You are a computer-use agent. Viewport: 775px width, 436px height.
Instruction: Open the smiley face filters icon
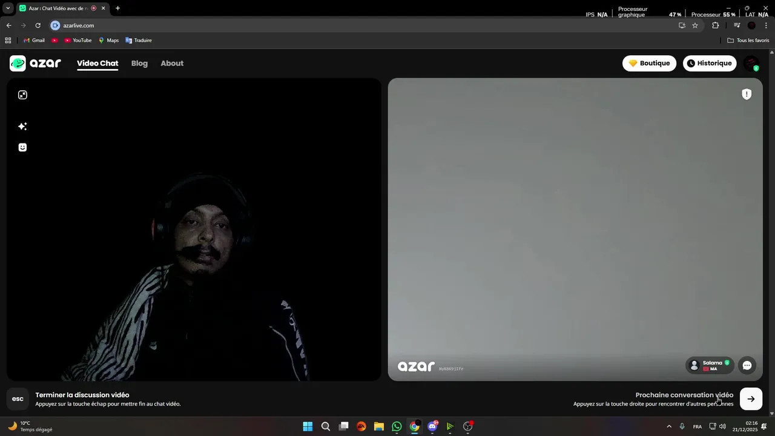22,147
